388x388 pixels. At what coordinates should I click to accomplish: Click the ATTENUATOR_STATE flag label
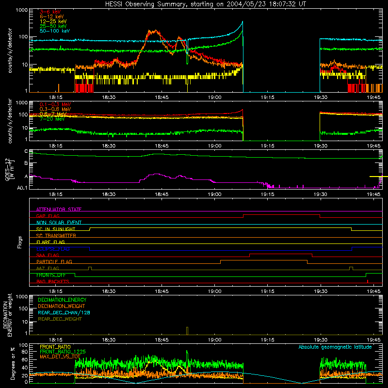pos(59,210)
